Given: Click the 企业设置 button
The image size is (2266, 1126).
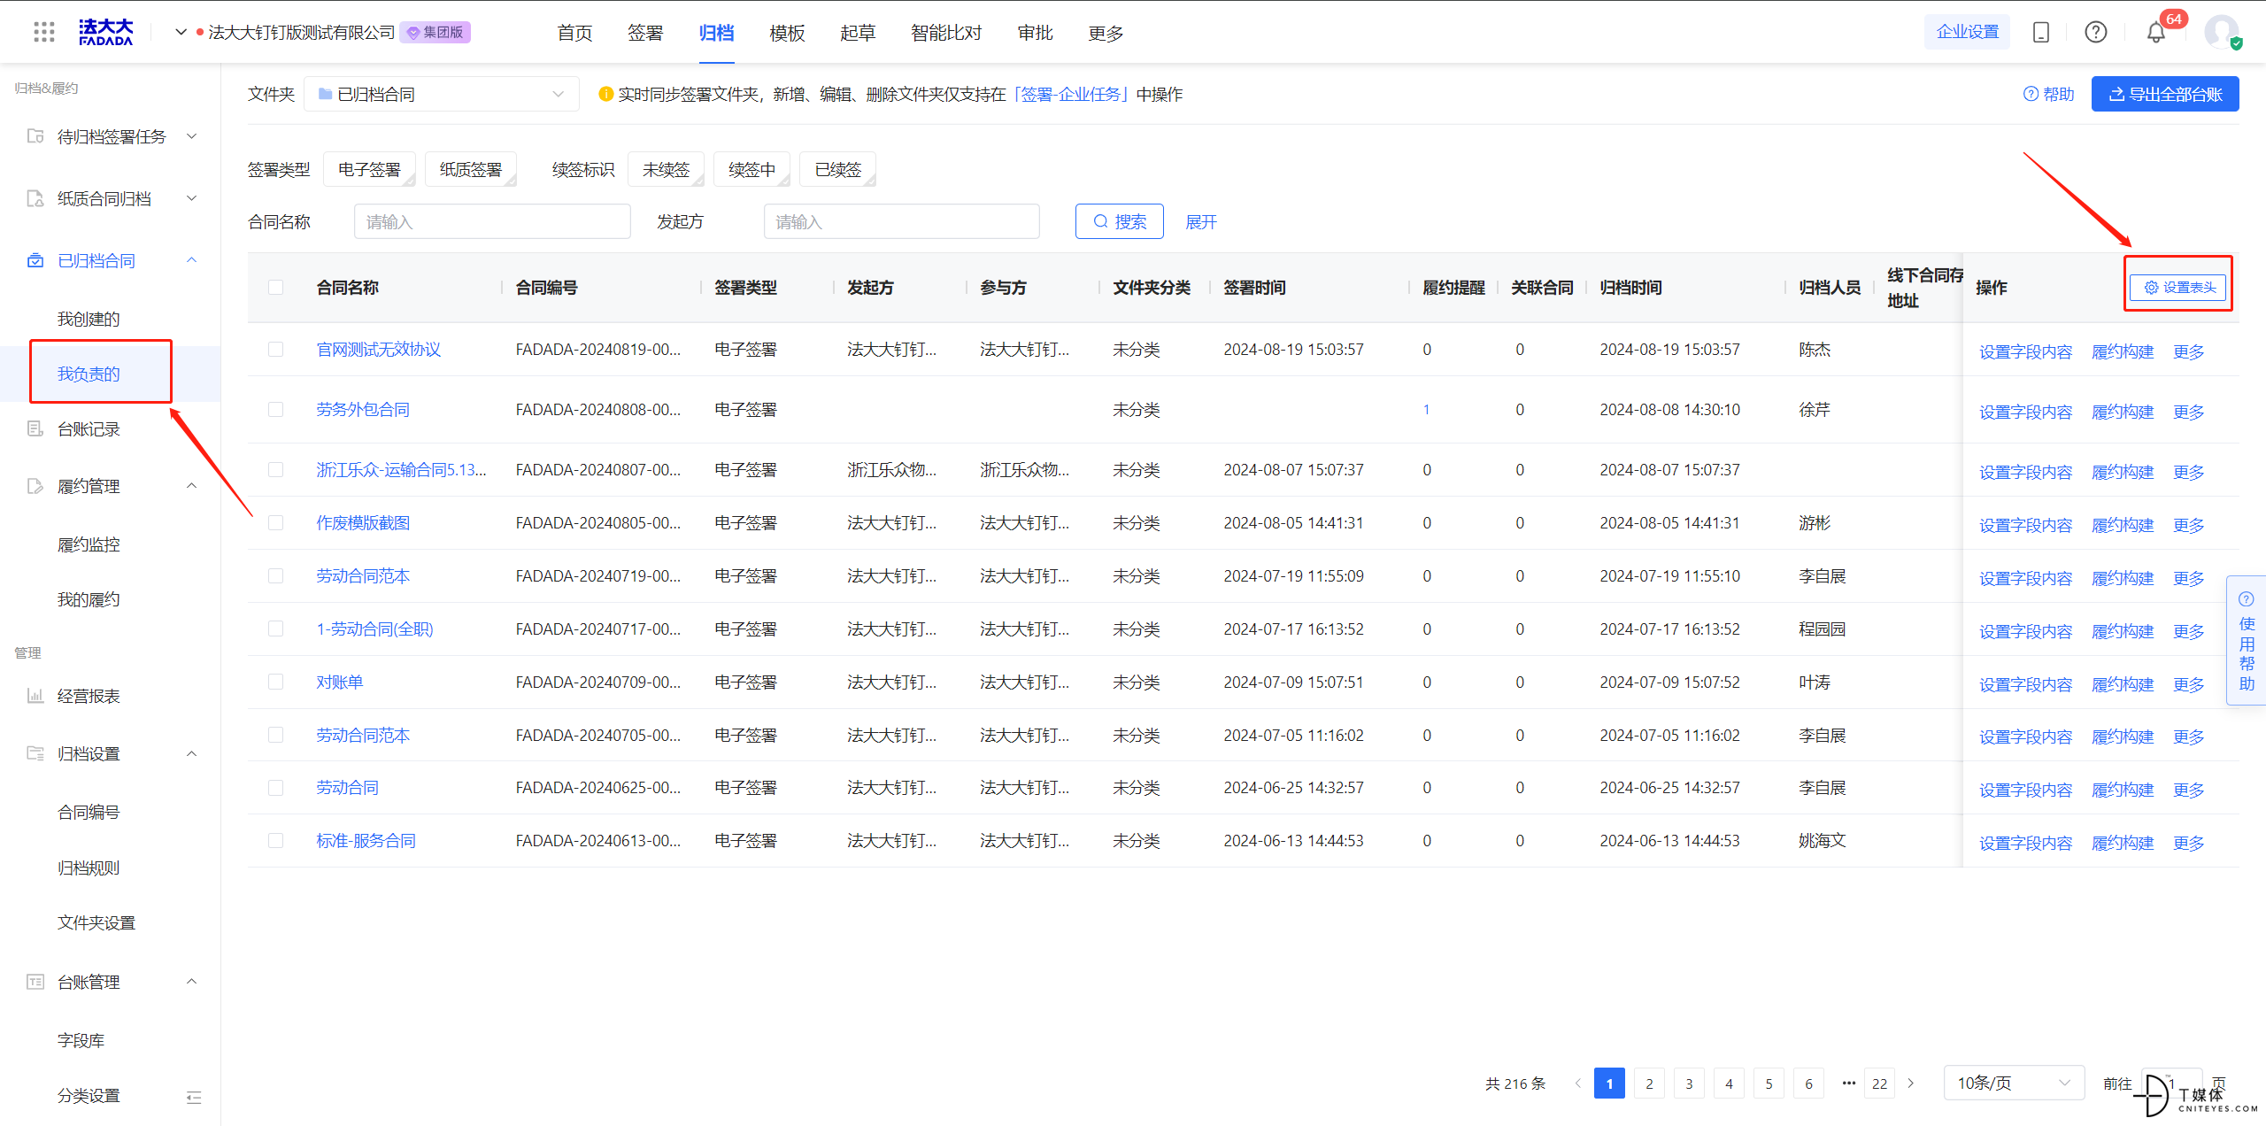Looking at the screenshot, I should (x=1968, y=33).
